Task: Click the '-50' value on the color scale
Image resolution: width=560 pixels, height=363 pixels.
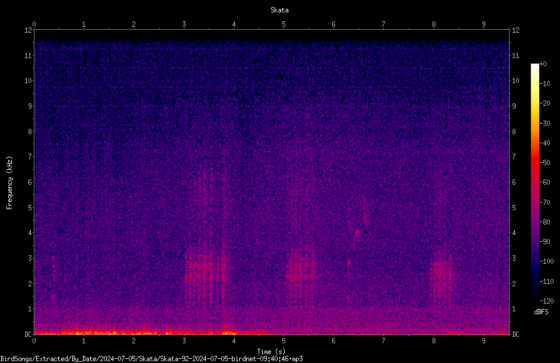Action: click(545, 163)
